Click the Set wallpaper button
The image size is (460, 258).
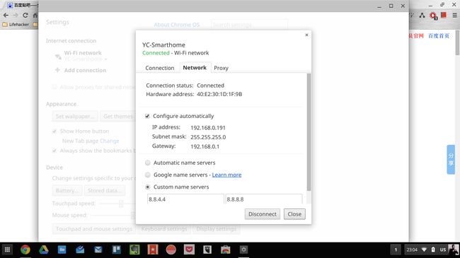click(x=75, y=117)
